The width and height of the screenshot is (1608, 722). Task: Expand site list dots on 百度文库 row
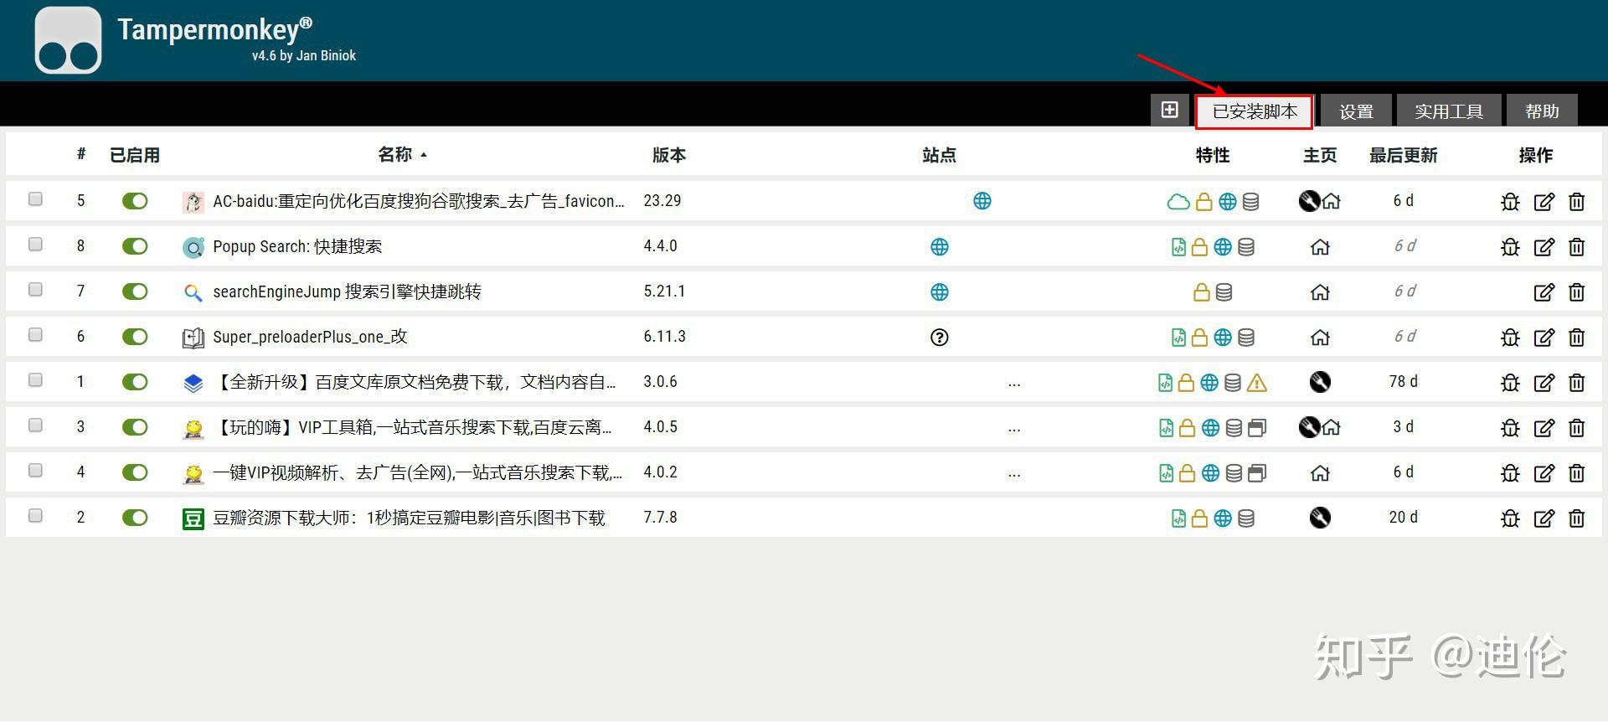1014,384
